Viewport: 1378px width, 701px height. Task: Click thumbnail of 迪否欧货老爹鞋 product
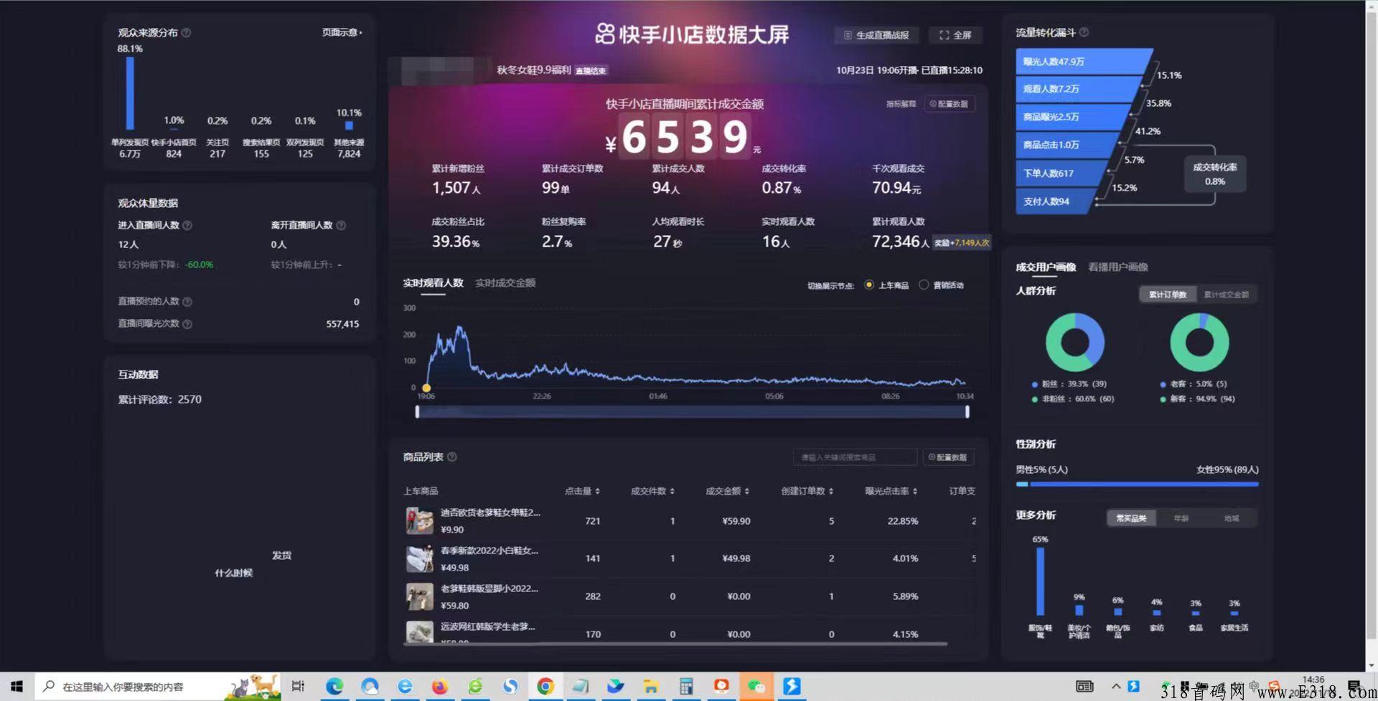[x=419, y=520]
